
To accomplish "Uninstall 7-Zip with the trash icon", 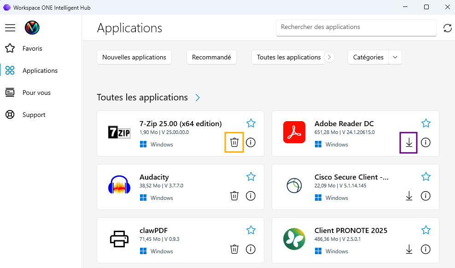I will (234, 142).
